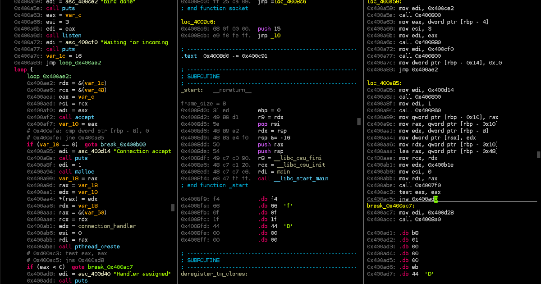
Task: Click the "Waiting for incoming" string
Action: tap(134, 42)
